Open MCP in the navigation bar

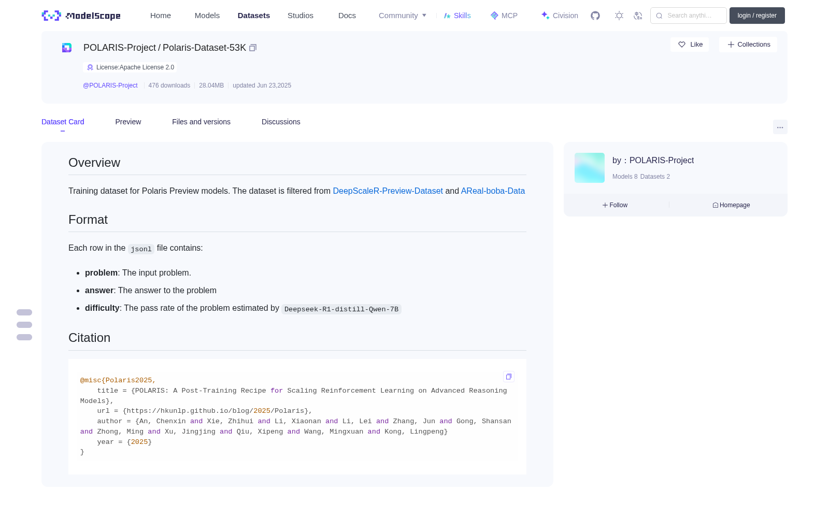[x=504, y=16]
